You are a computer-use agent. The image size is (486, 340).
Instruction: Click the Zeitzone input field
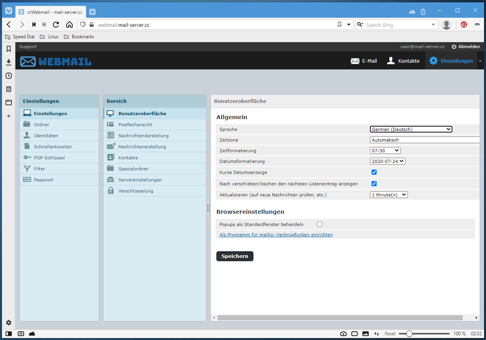point(424,140)
